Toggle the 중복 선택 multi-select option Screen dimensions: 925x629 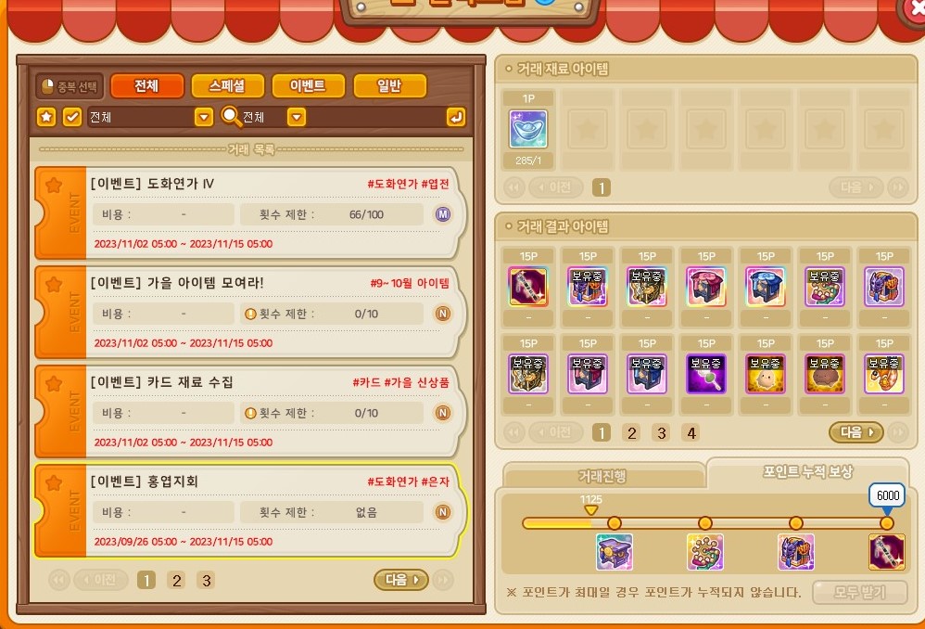[70, 86]
